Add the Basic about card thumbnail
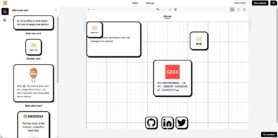The height and width of the screenshot is (138, 278). pyautogui.click(x=33, y=83)
